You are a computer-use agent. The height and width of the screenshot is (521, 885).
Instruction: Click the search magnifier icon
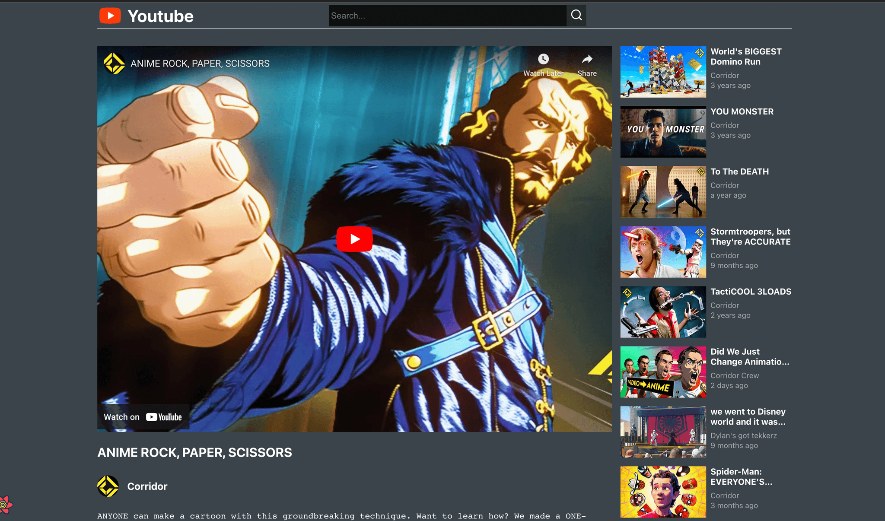click(x=576, y=16)
